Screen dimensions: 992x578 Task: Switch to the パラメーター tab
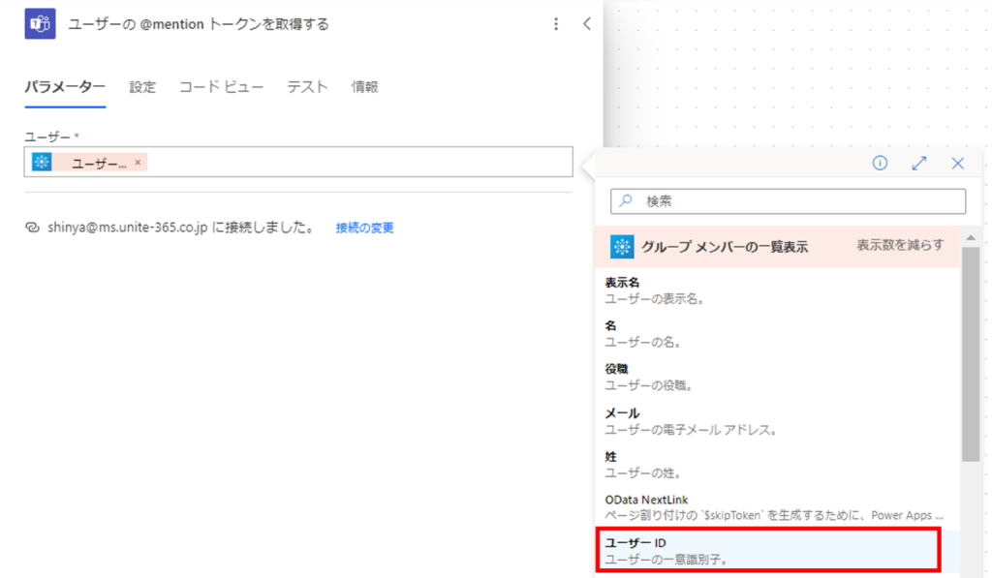click(x=65, y=87)
